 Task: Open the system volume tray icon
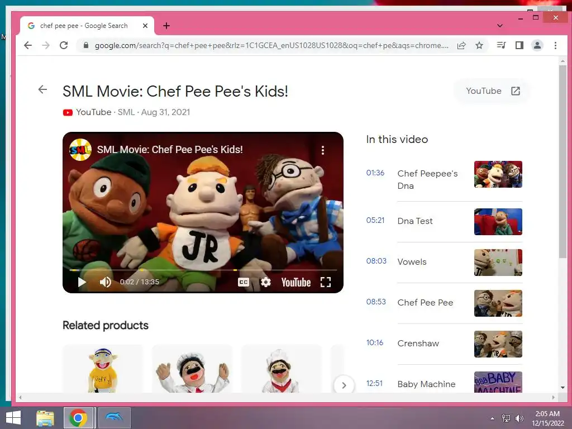point(519,418)
